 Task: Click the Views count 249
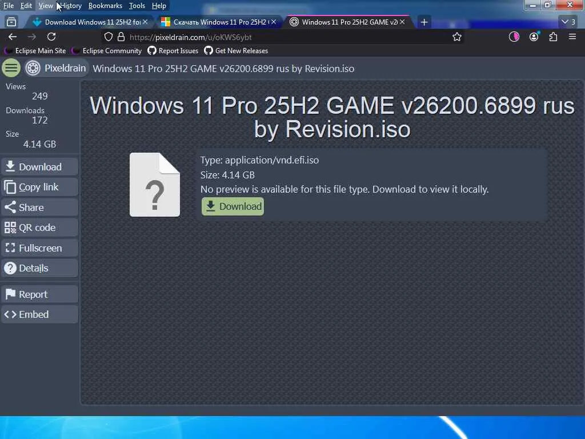coord(39,96)
